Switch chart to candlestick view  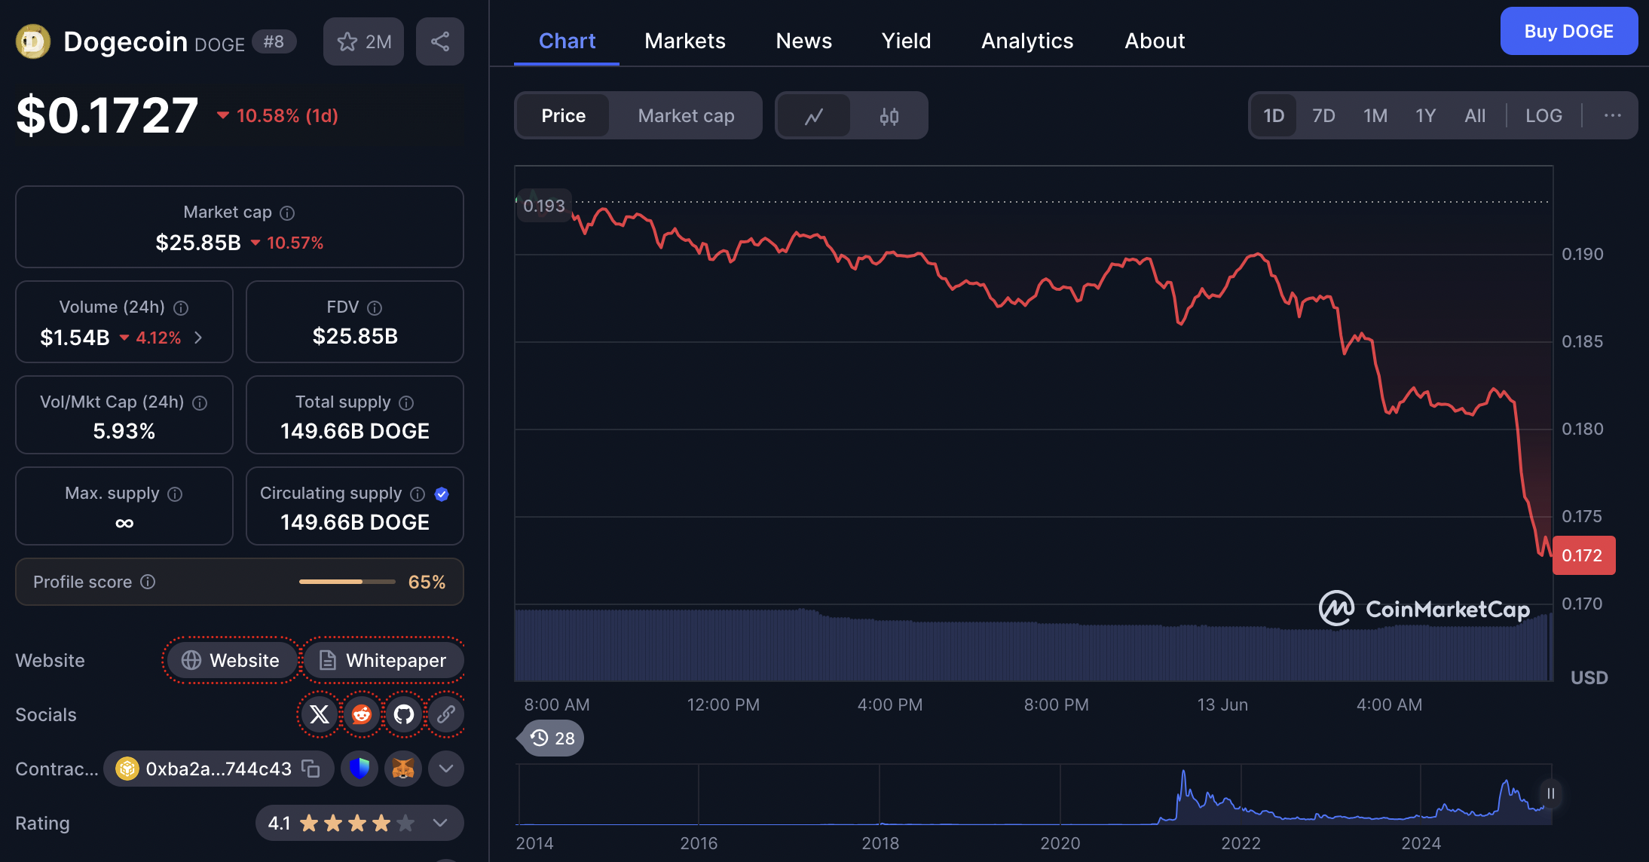889,116
